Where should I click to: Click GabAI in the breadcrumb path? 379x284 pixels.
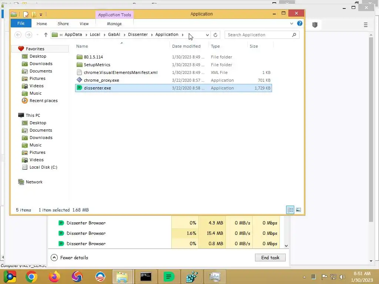click(x=114, y=34)
